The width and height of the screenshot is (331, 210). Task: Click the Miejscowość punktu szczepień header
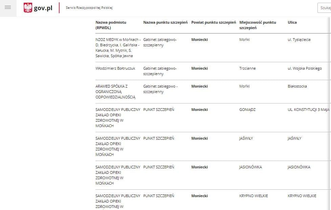point(258,25)
